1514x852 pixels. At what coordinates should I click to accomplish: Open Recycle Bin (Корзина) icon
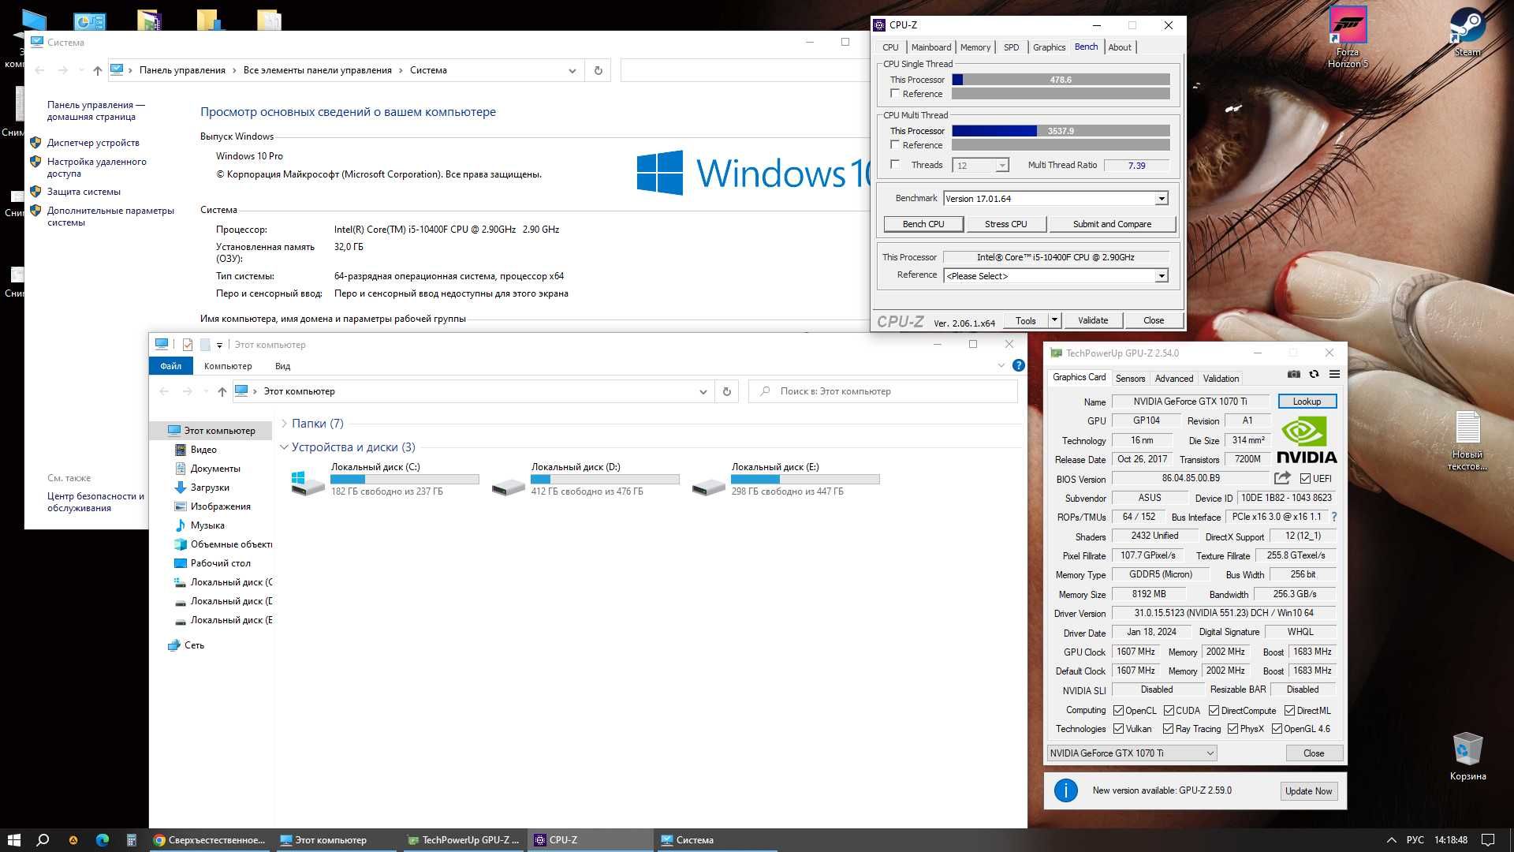[x=1467, y=756]
